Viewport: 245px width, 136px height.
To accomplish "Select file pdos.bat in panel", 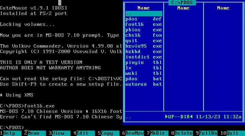I will pos(144,79).
